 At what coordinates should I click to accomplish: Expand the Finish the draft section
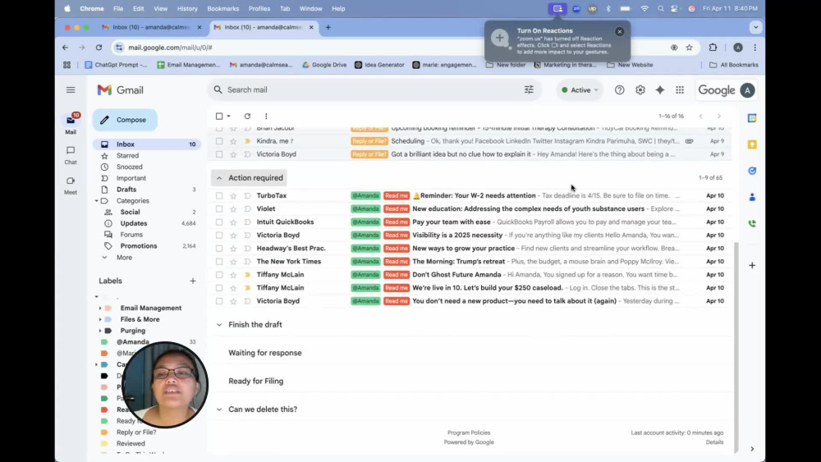click(x=219, y=325)
